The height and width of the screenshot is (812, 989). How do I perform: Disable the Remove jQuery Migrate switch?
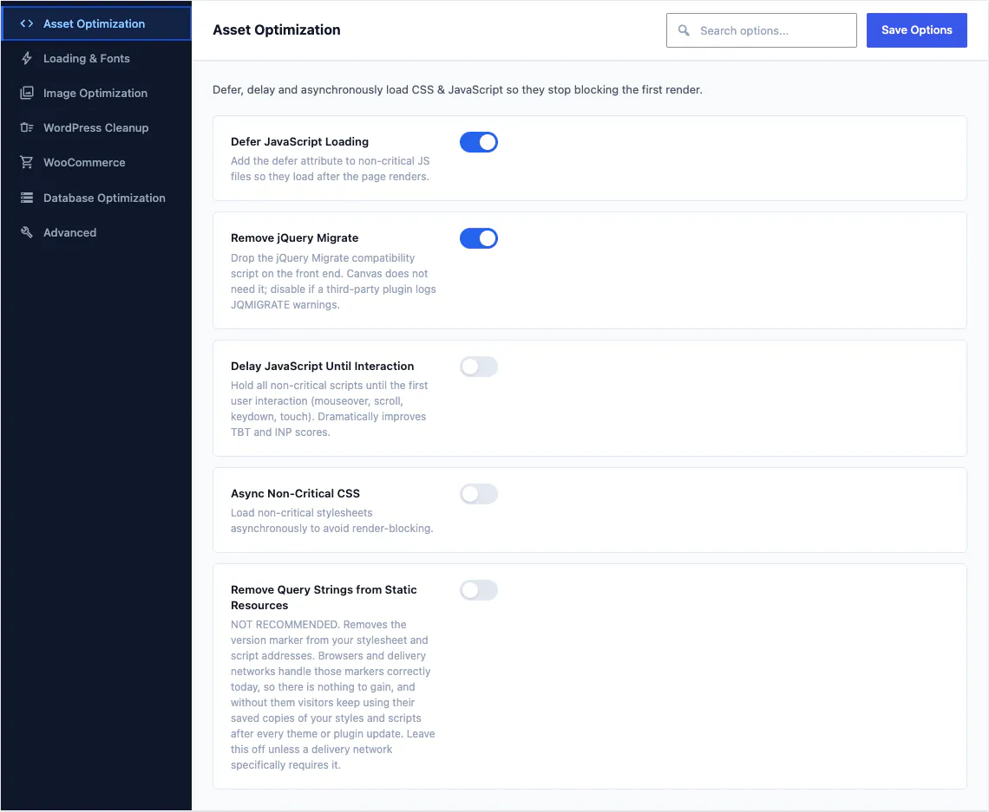click(479, 238)
